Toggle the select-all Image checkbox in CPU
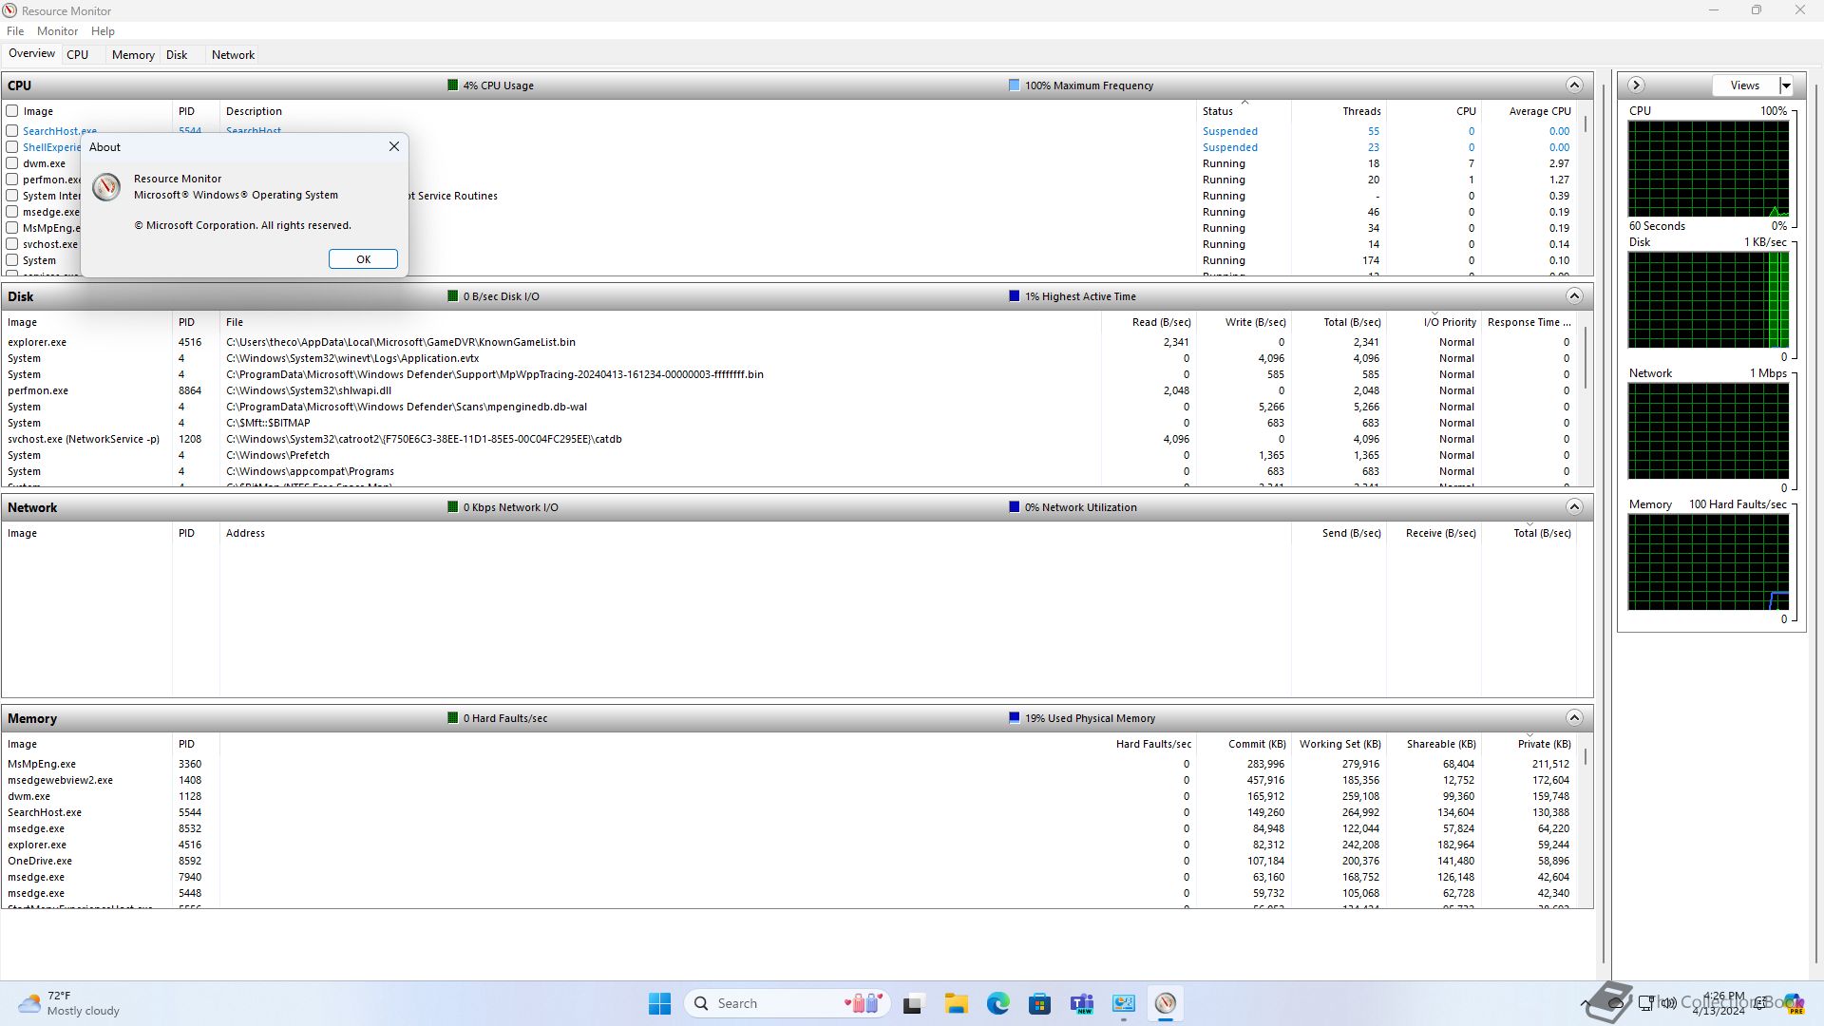The height and width of the screenshot is (1026, 1824). (12, 111)
